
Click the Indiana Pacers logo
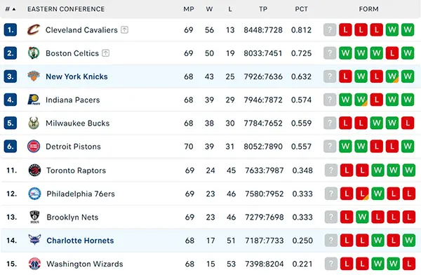34,100
